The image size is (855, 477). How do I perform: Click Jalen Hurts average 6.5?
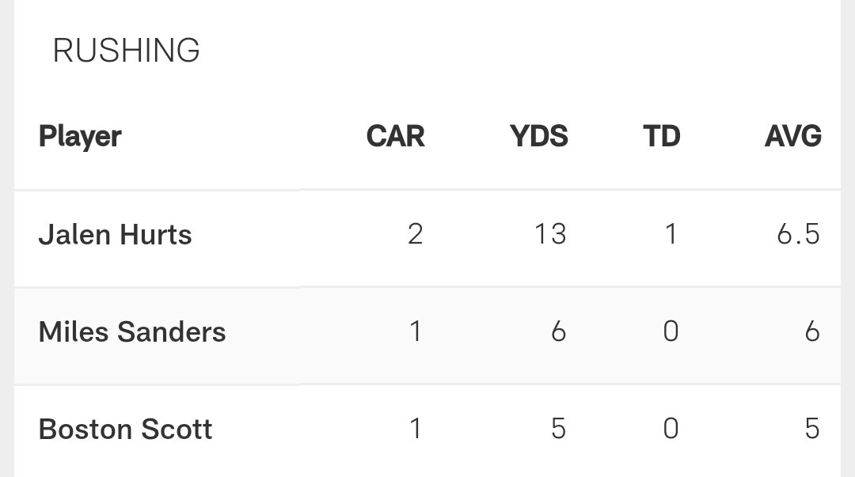[798, 234]
